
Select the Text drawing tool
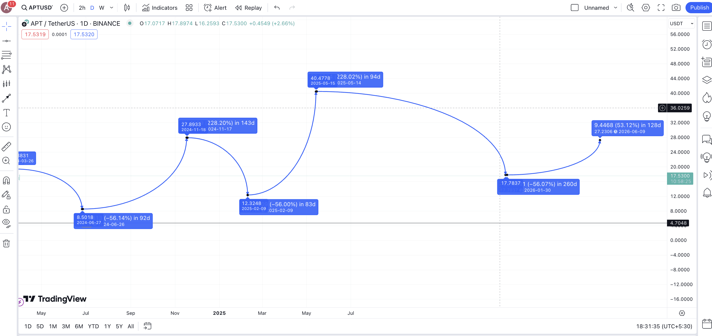pos(6,113)
